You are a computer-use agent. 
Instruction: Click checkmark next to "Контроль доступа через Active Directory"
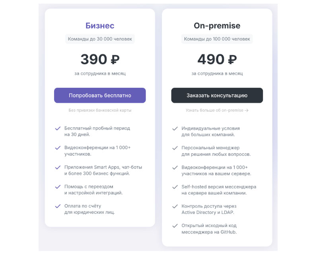[175, 206]
